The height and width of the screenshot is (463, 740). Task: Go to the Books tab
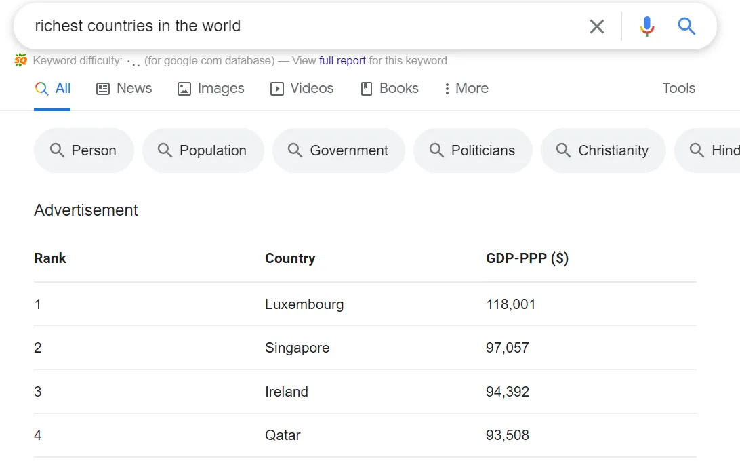pyautogui.click(x=390, y=89)
